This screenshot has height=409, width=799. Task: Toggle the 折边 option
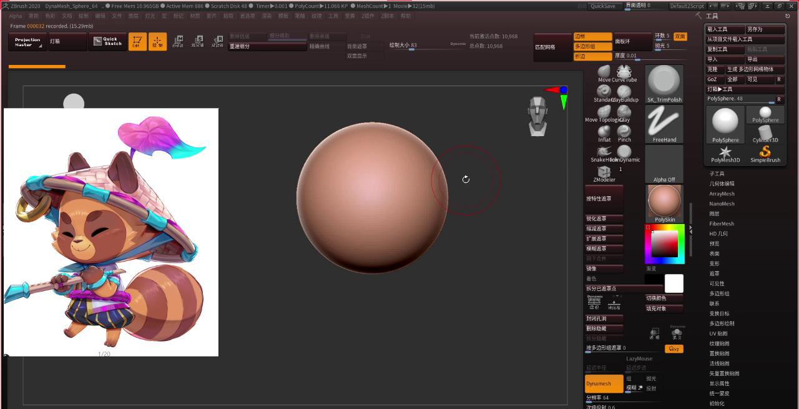[592, 56]
